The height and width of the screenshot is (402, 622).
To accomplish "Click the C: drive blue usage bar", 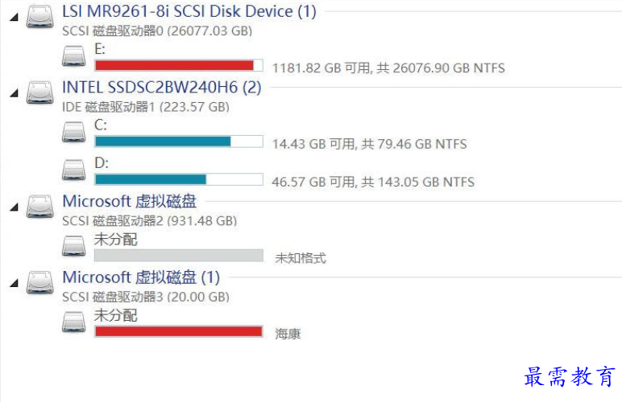I will pyautogui.click(x=179, y=142).
